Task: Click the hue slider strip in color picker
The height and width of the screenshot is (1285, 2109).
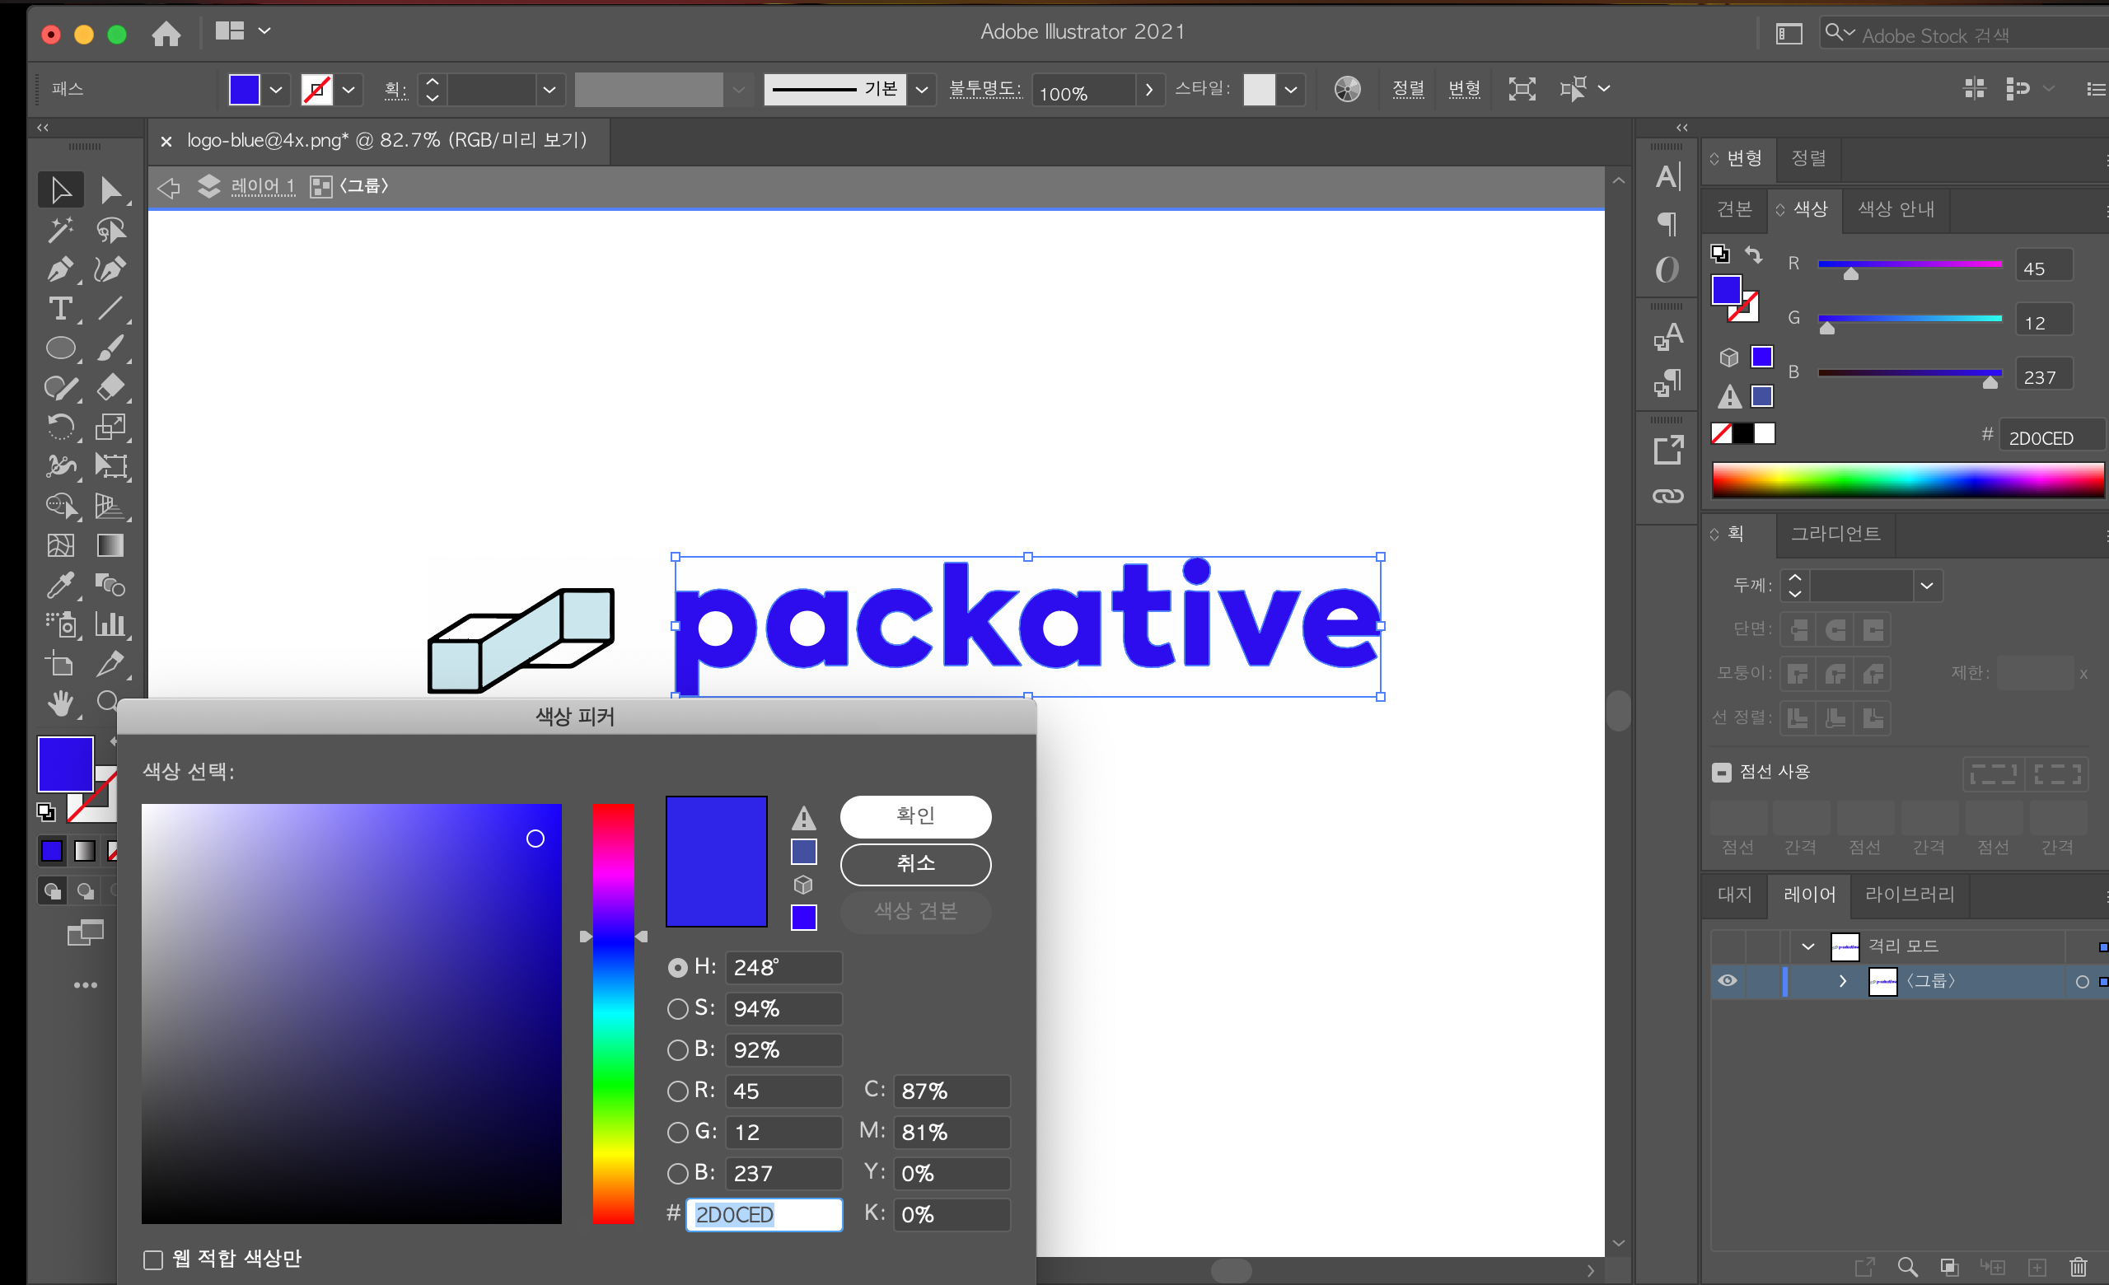Action: pos(614,1013)
